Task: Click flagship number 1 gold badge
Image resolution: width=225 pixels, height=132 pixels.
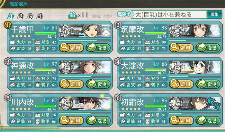Action: (7, 25)
